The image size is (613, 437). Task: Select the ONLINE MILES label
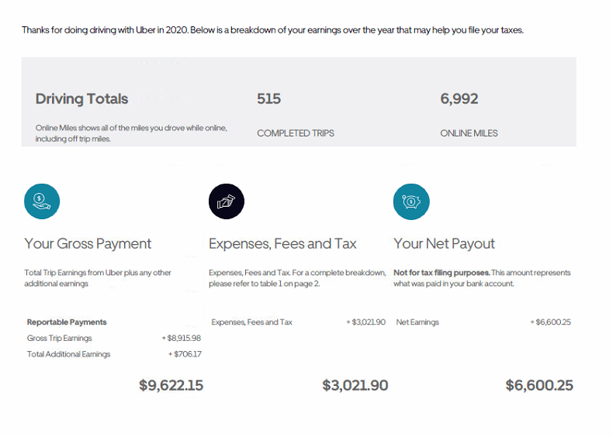coord(469,133)
